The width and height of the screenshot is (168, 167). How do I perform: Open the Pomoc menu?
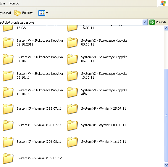coord(14,3)
